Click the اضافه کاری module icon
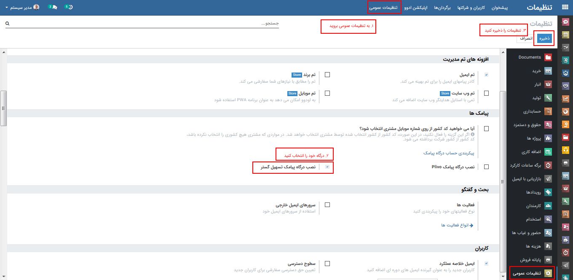 [548, 152]
